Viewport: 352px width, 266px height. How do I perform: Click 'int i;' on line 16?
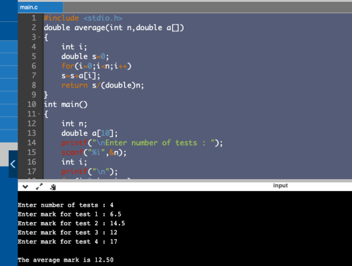click(x=74, y=162)
